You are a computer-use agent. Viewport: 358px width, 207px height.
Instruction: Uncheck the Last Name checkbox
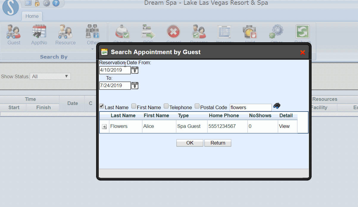[101, 106]
